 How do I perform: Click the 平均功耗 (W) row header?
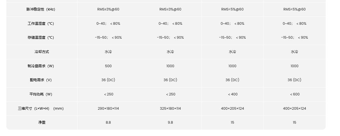tap(41, 94)
